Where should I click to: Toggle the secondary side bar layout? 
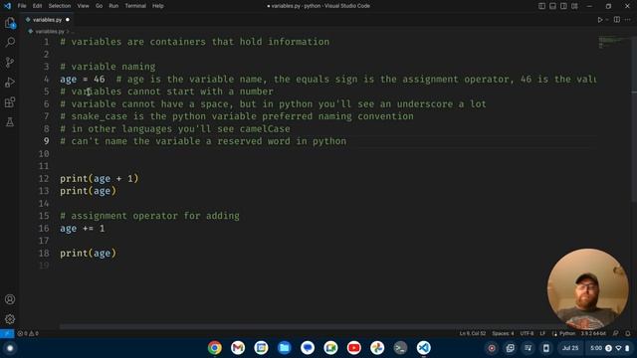pos(563,6)
